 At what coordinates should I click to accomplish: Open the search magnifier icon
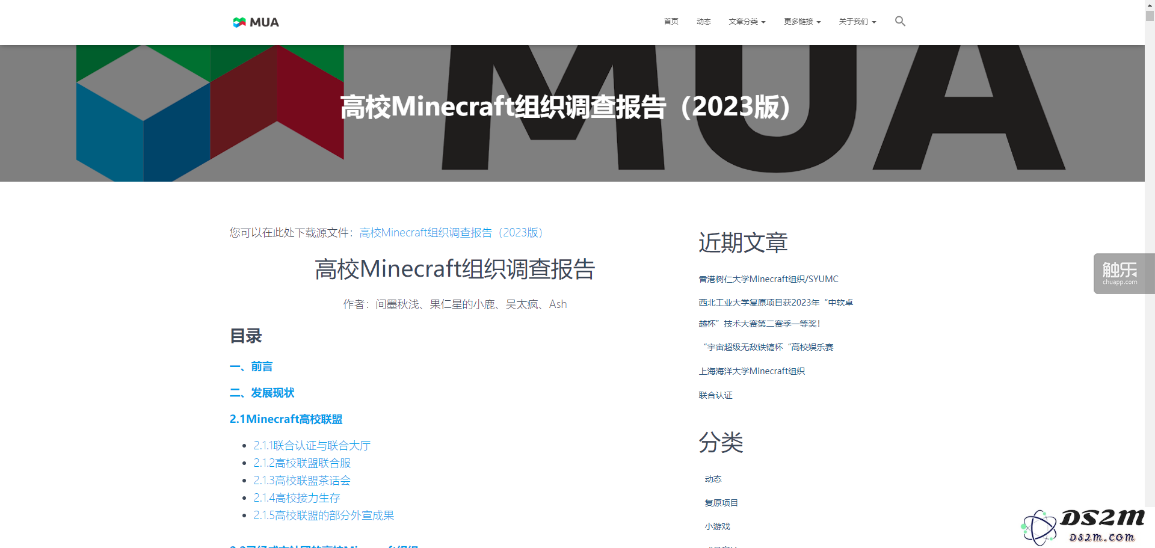(900, 21)
